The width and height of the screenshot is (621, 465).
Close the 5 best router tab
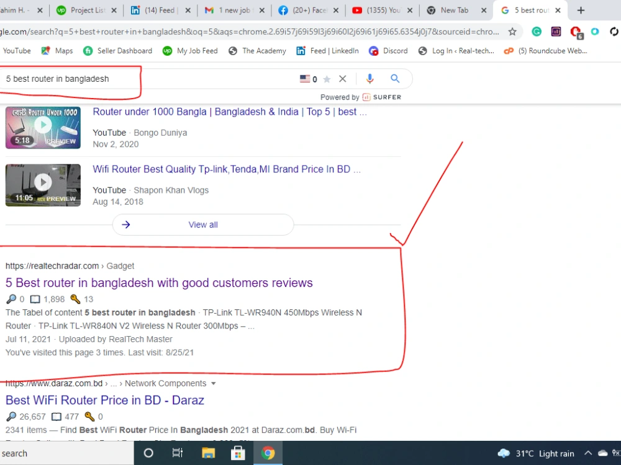[x=558, y=11]
